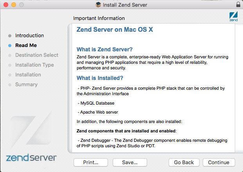Select the Introduction step in sidebar
Image resolution: width=243 pixels, height=172 pixels.
click(x=29, y=35)
